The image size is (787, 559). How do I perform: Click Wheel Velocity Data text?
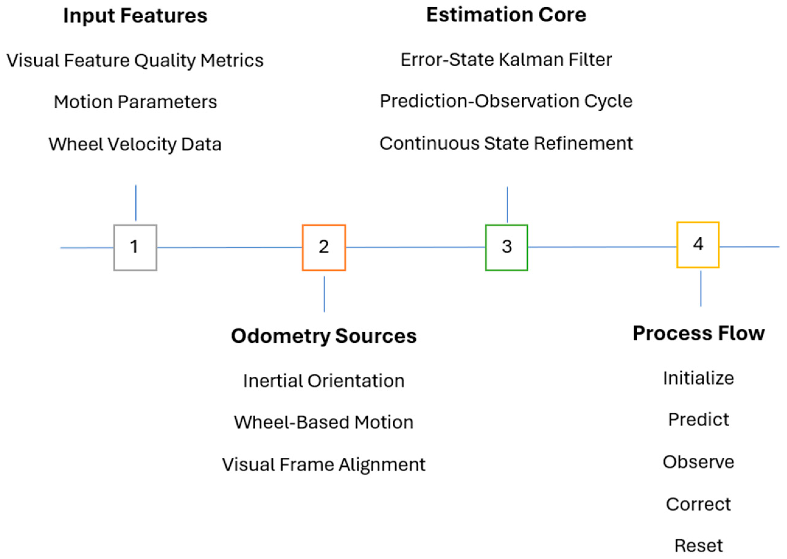pyautogui.click(x=135, y=144)
